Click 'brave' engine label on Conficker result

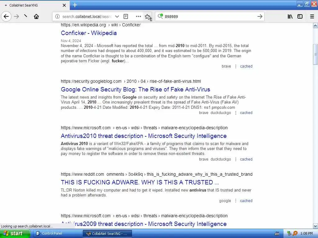pyautogui.click(x=226, y=66)
